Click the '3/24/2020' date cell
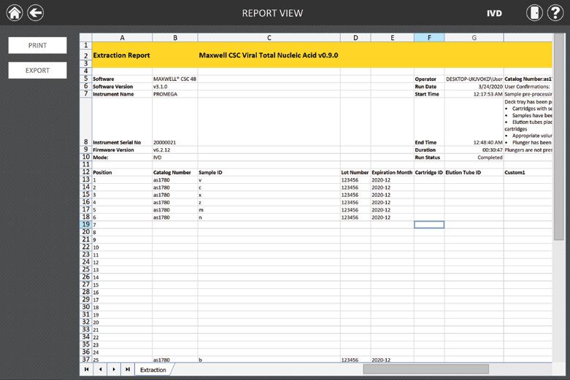 [x=474, y=87]
